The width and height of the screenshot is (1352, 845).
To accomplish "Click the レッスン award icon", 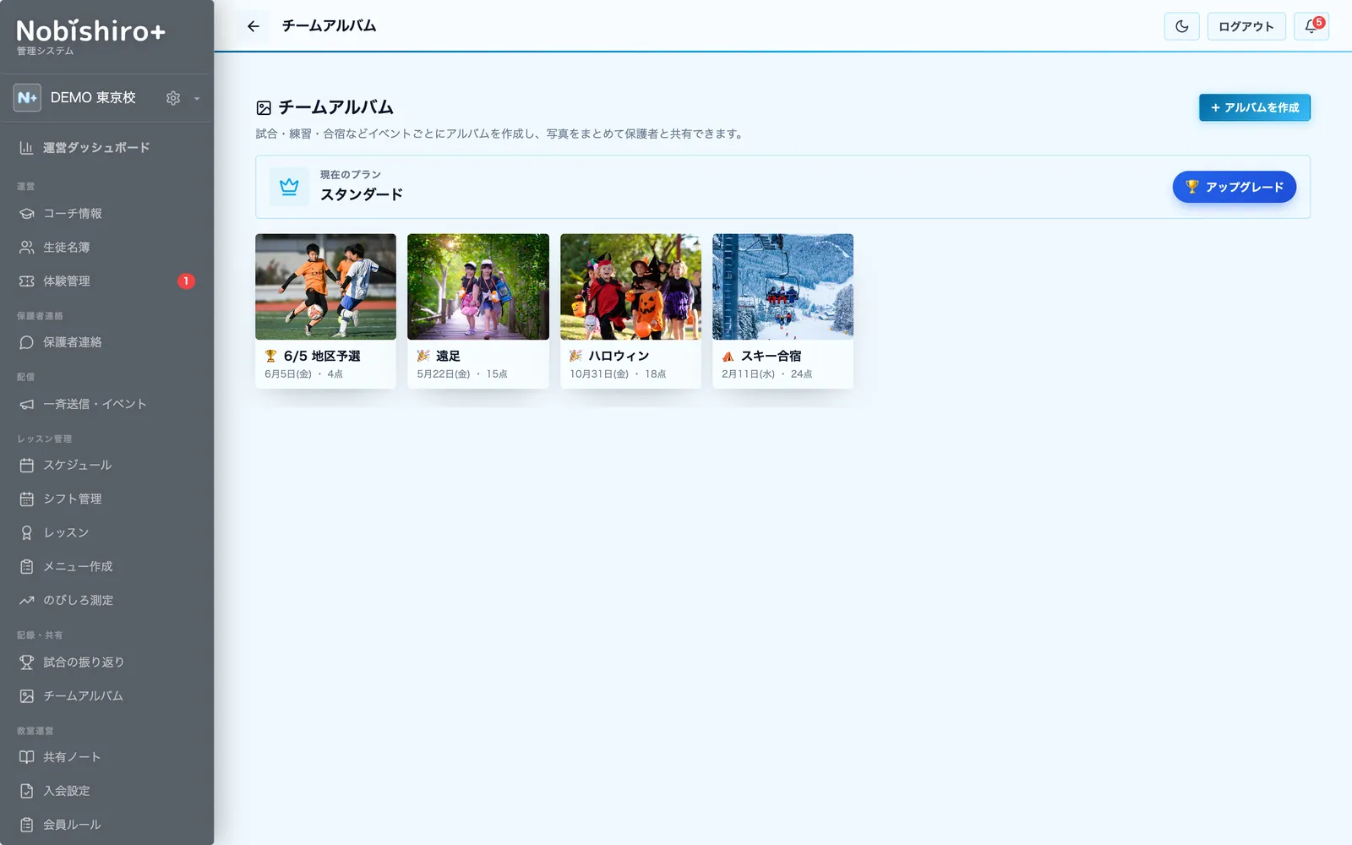I will pos(27,532).
